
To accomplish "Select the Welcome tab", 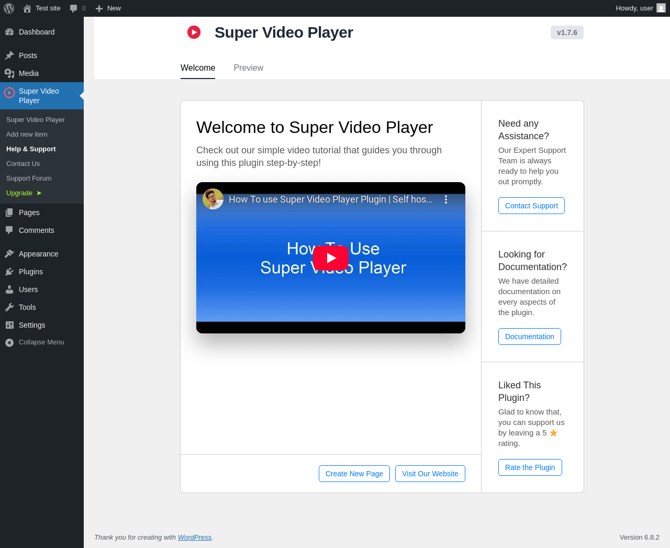I will point(198,68).
